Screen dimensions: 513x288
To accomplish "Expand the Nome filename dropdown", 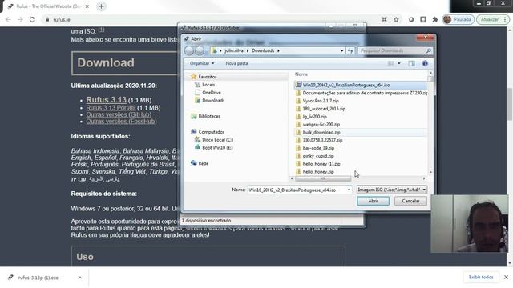I will (x=349, y=190).
